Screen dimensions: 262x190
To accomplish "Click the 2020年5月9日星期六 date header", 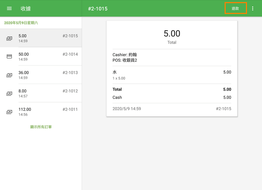I will coord(21,23).
